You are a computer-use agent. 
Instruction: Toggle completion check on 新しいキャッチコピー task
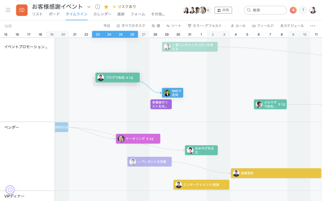click(173, 45)
